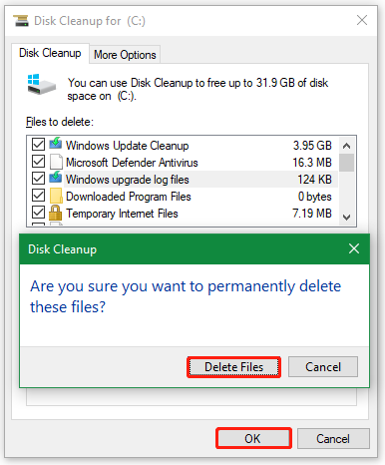Select the Windows upgrade log files text
This screenshot has height=465, width=385.
tap(128, 180)
